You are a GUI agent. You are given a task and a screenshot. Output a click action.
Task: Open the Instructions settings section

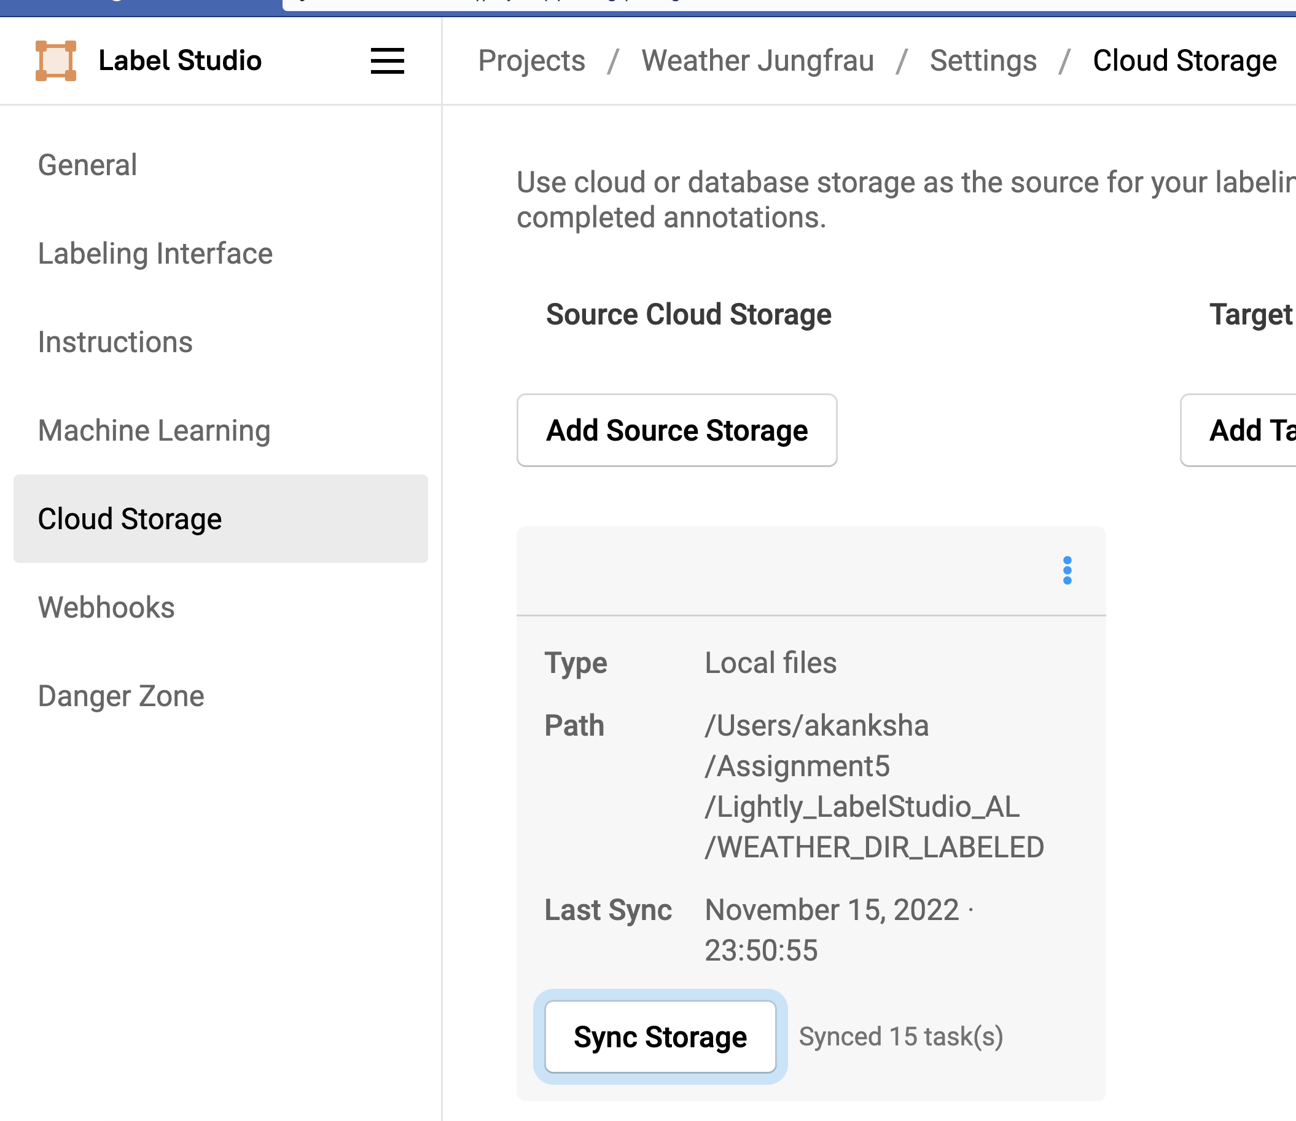pos(115,342)
